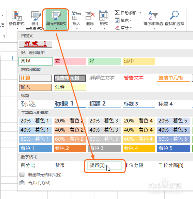This screenshot has width=193, height=199.
Task: Click the 合并样式 icon
Action: (22, 183)
